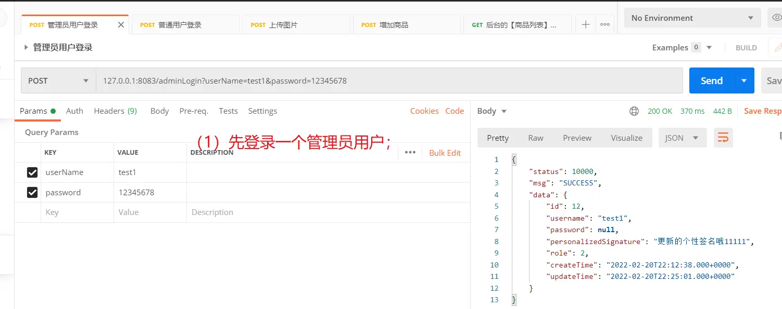Click the 12345678 value cell
This screenshot has width=782, height=309.
click(x=150, y=193)
